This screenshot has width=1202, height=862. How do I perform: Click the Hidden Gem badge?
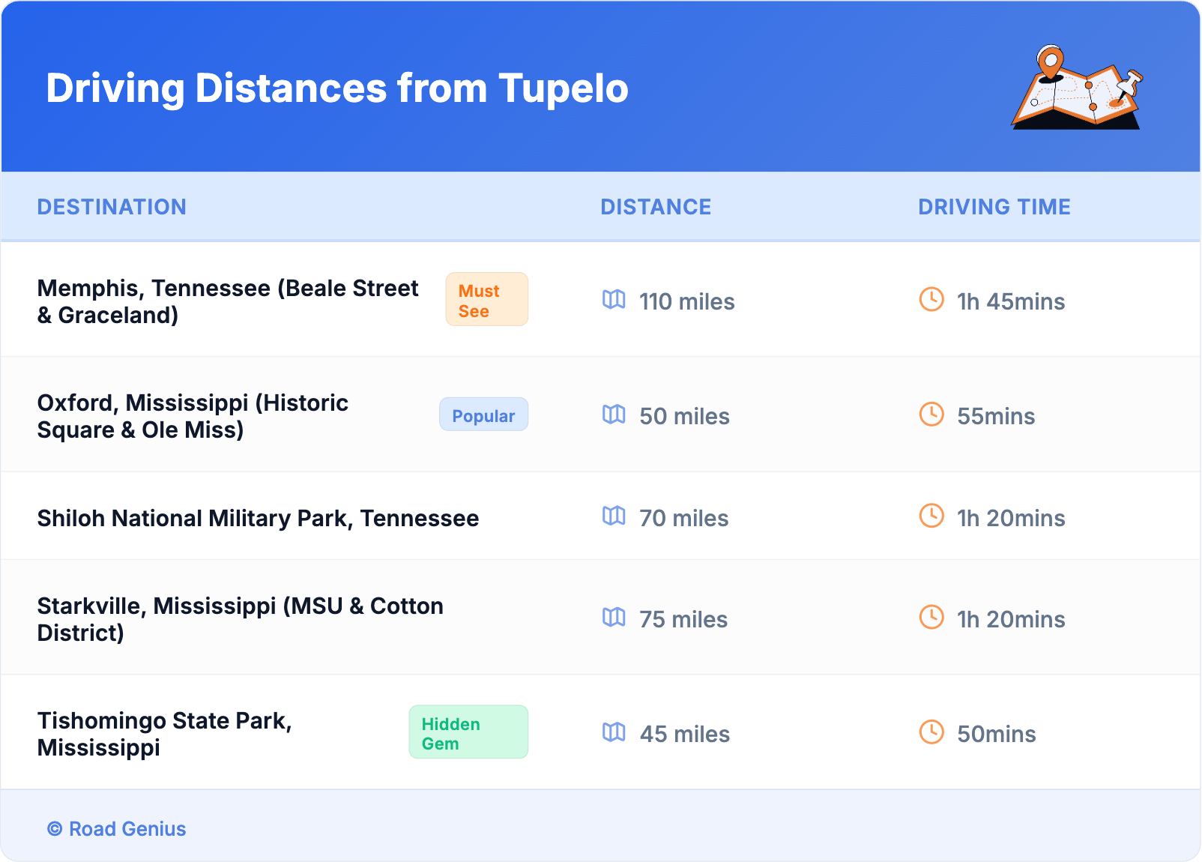point(468,733)
